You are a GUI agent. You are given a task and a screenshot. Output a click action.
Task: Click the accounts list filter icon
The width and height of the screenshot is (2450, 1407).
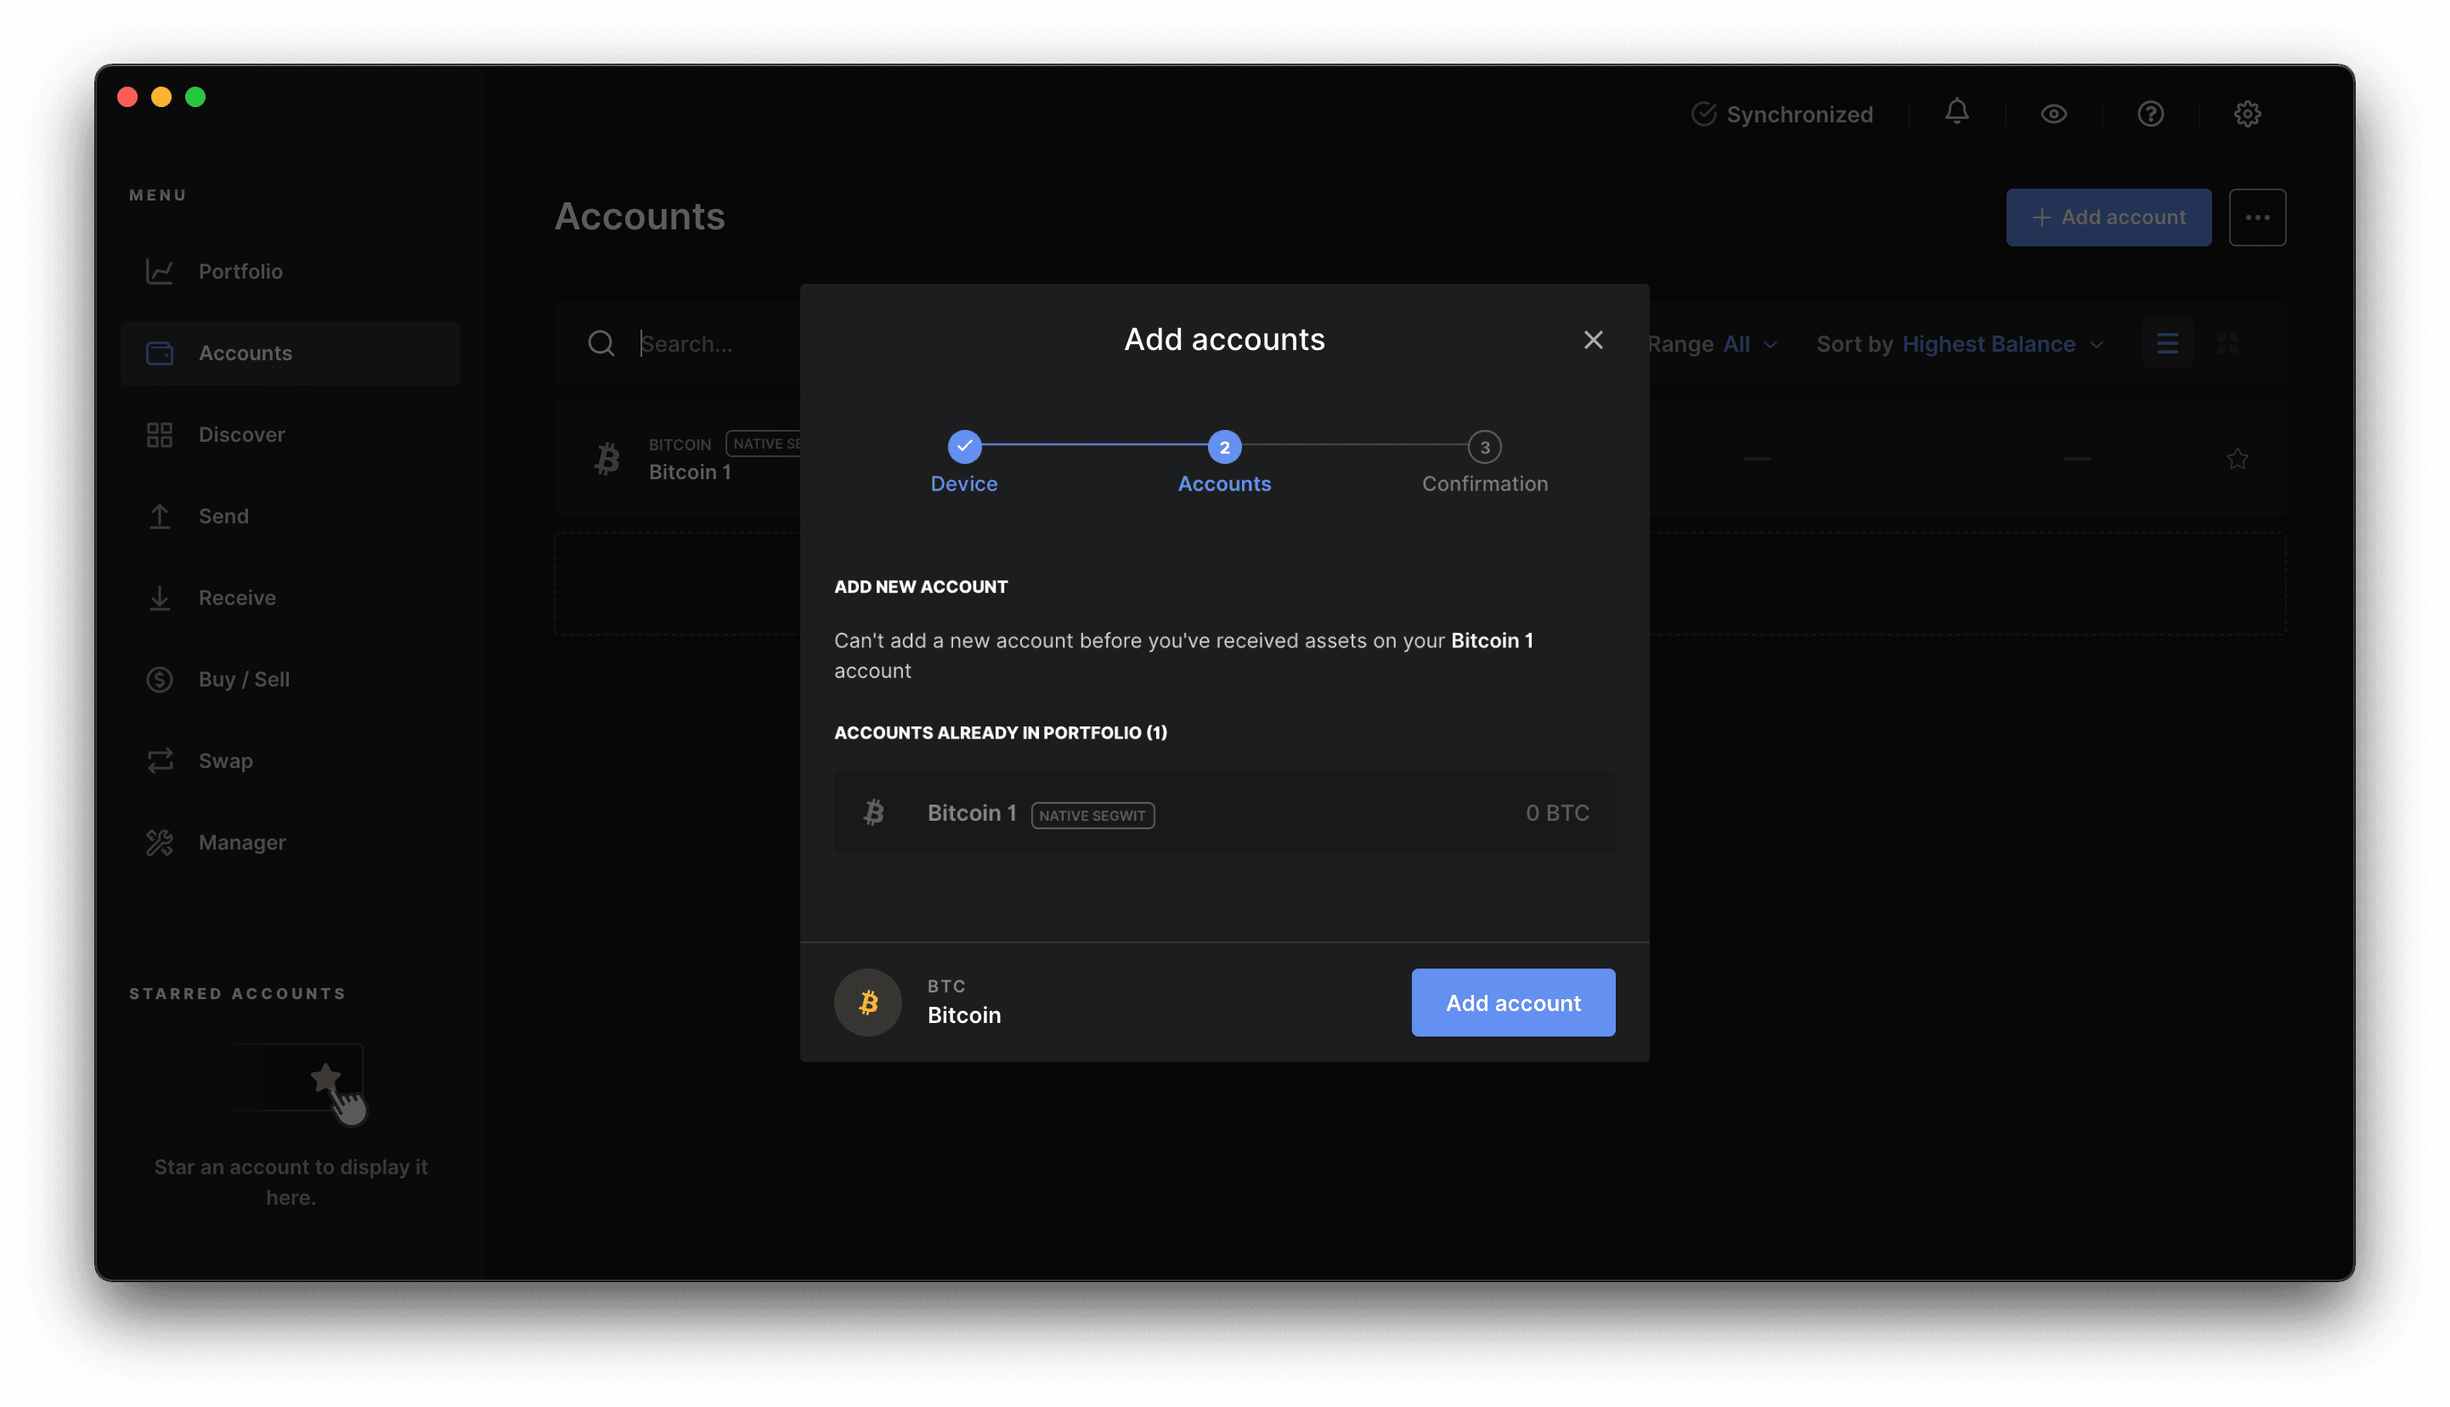tap(2169, 342)
